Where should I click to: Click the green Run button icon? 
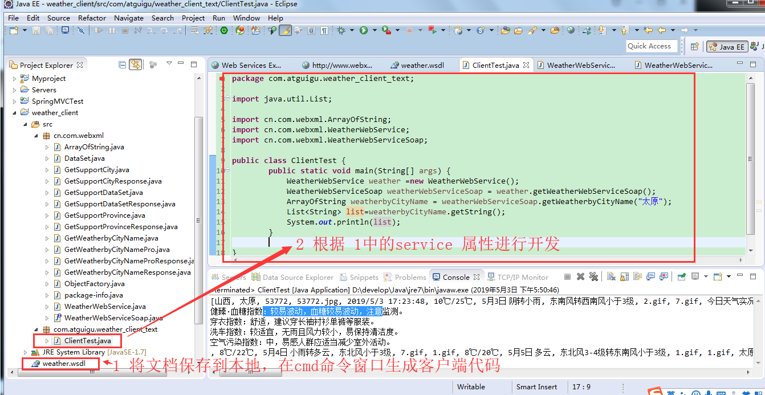363,30
